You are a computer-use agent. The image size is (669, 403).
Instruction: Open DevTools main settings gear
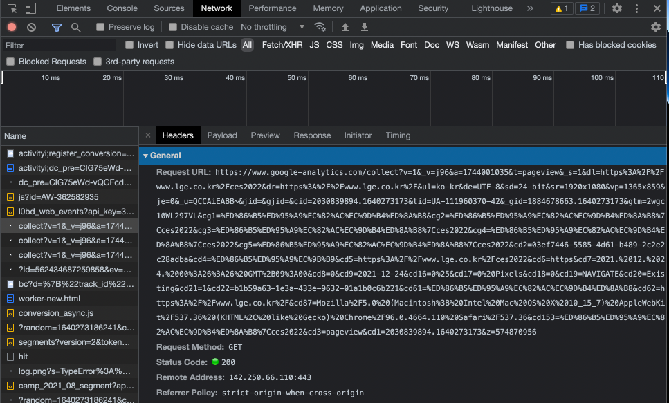[x=617, y=8]
